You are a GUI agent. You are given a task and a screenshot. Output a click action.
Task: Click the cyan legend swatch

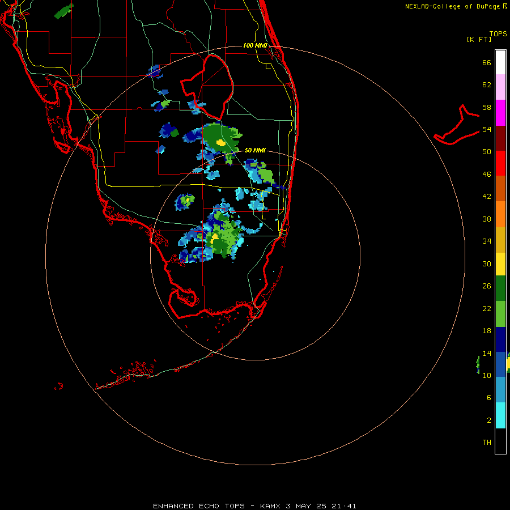(500, 415)
